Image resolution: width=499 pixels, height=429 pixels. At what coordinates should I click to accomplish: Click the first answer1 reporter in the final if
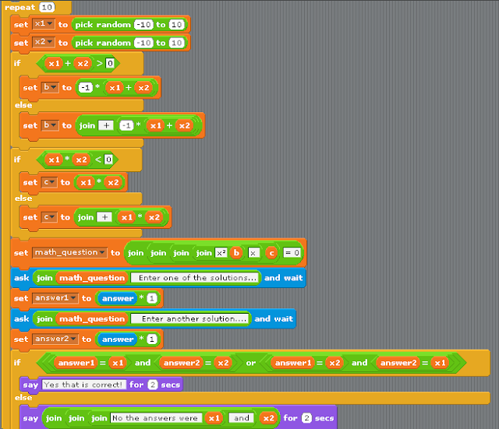[76, 363]
